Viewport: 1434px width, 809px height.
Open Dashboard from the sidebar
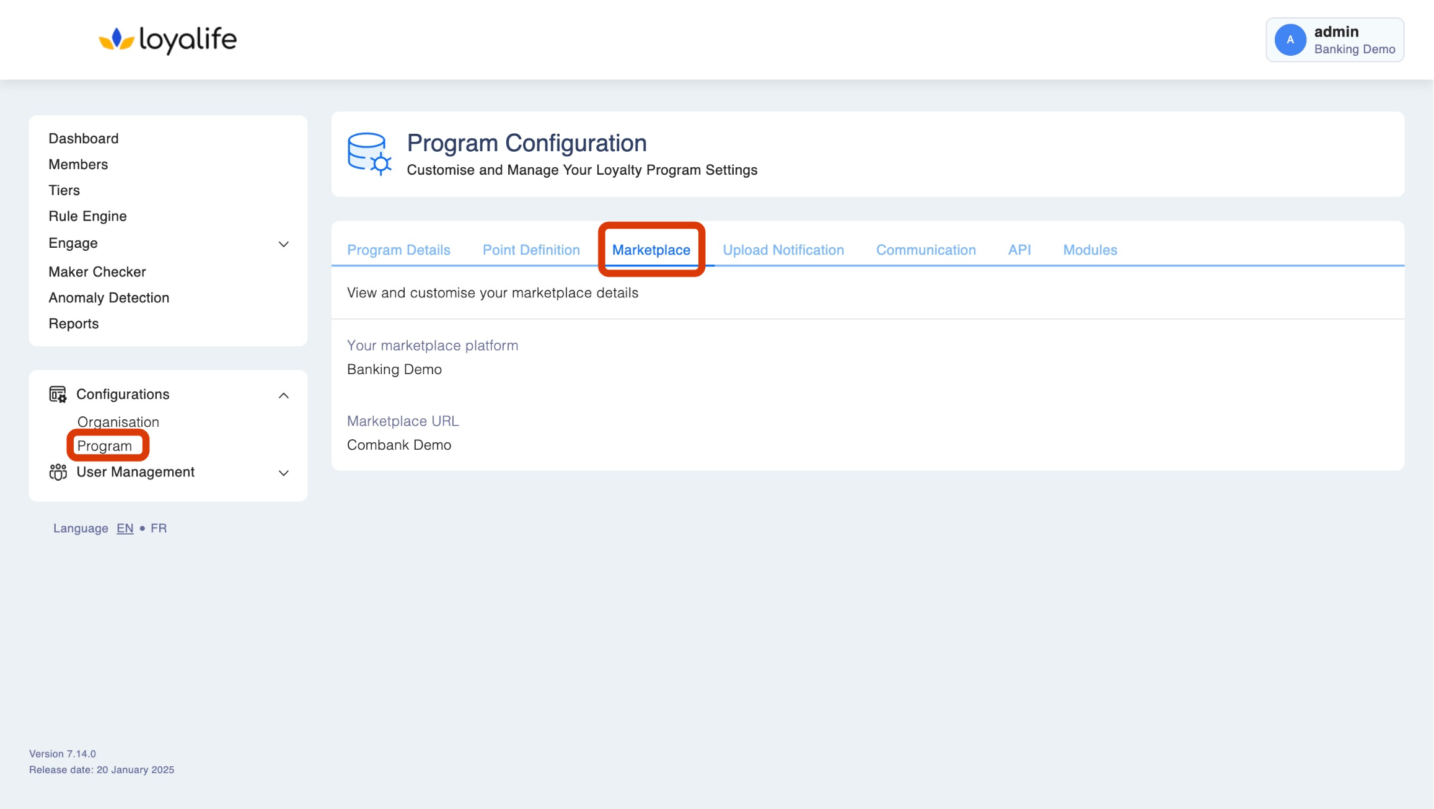point(83,138)
